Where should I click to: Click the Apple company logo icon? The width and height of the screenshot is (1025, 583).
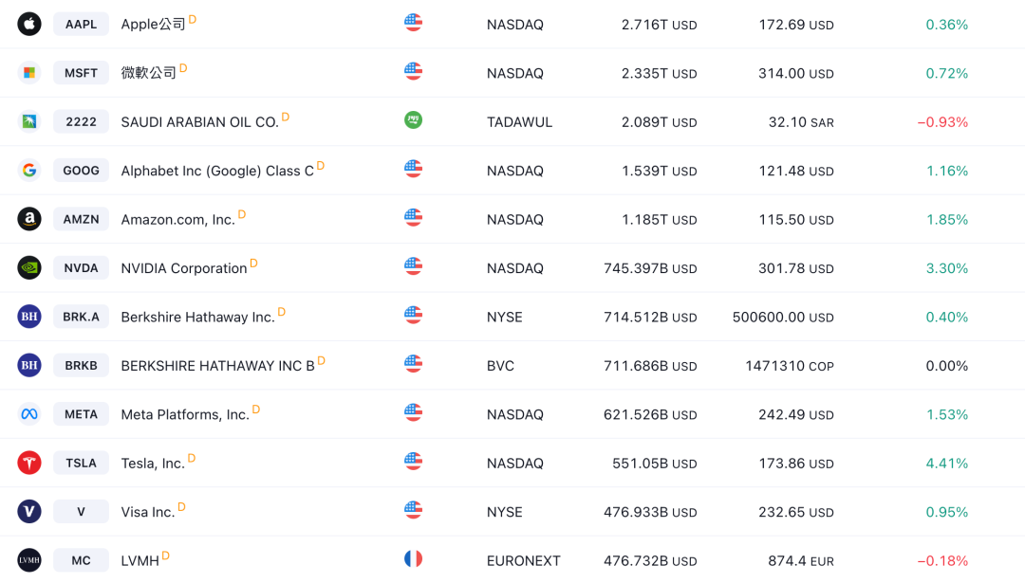[29, 24]
